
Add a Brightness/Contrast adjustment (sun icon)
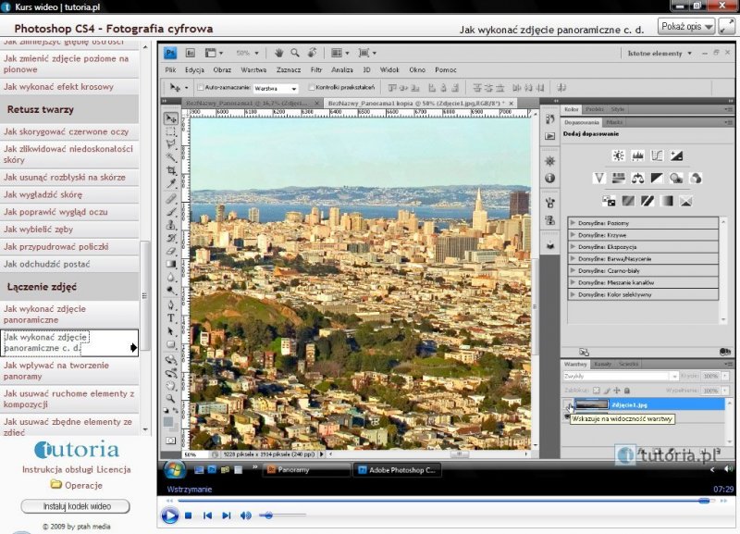[618, 155]
